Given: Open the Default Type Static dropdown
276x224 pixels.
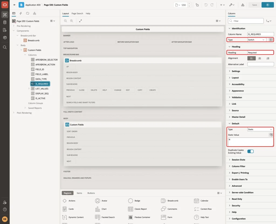Looking at the screenshot, I should pos(260,129).
